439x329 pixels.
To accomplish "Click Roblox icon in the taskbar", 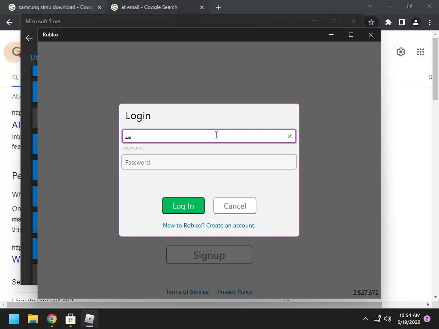I will 90,319.
